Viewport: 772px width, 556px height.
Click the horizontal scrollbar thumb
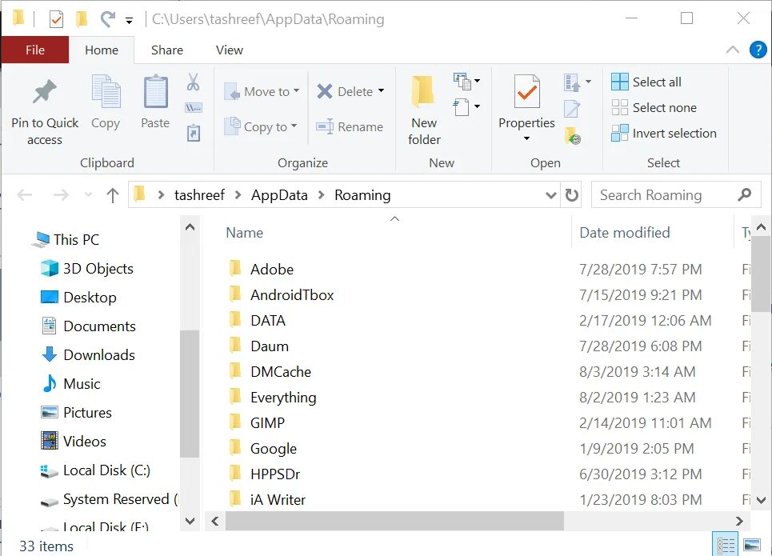[394, 521]
